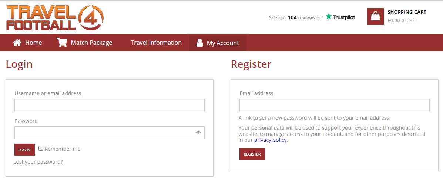
Task: Show password with the eye icon
Action: (x=198, y=133)
